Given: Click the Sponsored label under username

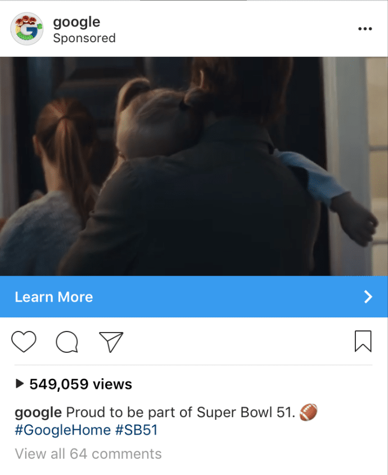Looking at the screenshot, I should 84,38.
